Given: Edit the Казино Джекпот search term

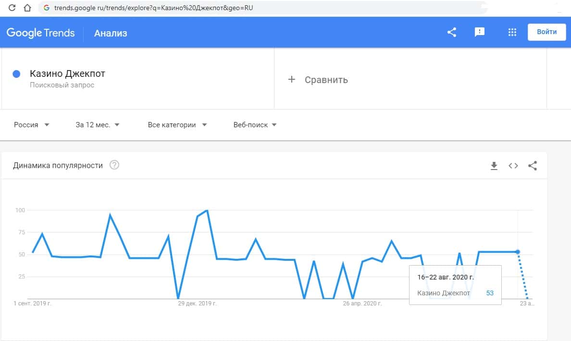Looking at the screenshot, I should (x=67, y=74).
